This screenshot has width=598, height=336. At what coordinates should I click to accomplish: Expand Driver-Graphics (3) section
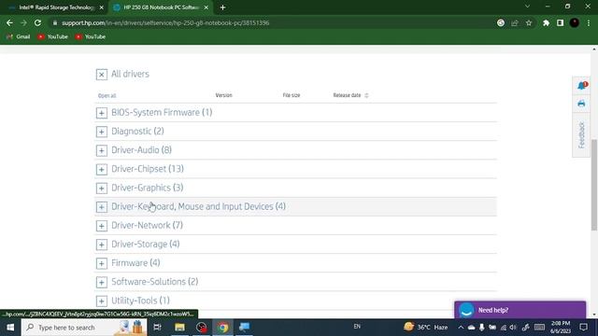pos(102,189)
